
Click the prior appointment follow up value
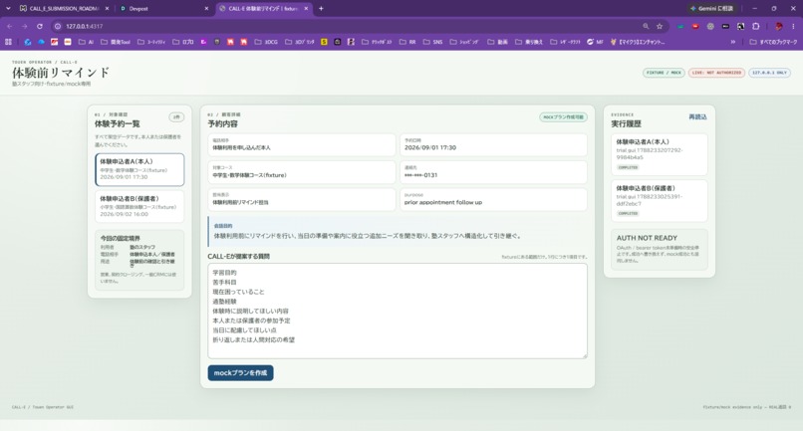[x=443, y=202]
